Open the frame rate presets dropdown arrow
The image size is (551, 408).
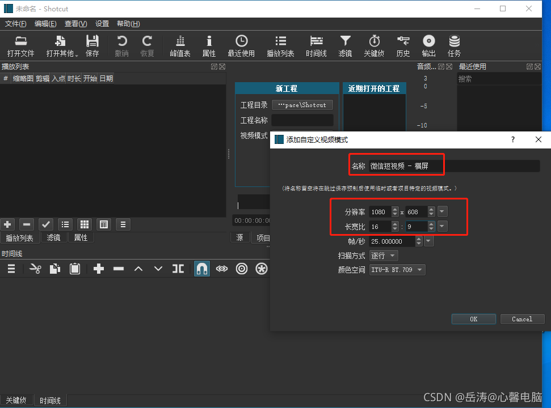[428, 241]
